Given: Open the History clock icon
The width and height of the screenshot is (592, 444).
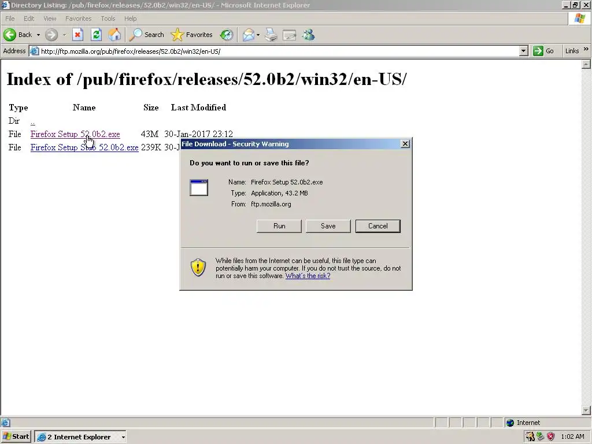Looking at the screenshot, I should point(227,35).
